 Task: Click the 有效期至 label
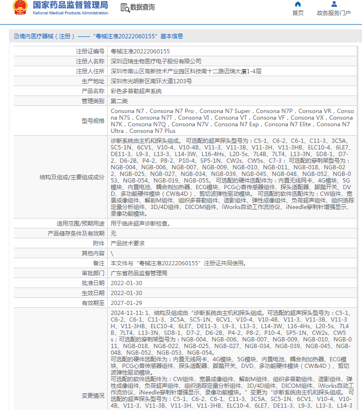(x=93, y=303)
